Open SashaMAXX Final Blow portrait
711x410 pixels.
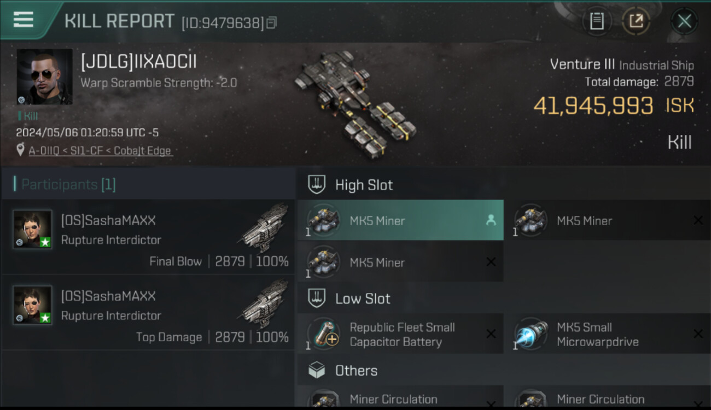[33, 230]
